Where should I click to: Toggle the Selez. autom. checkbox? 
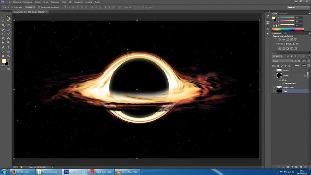click(x=12, y=7)
